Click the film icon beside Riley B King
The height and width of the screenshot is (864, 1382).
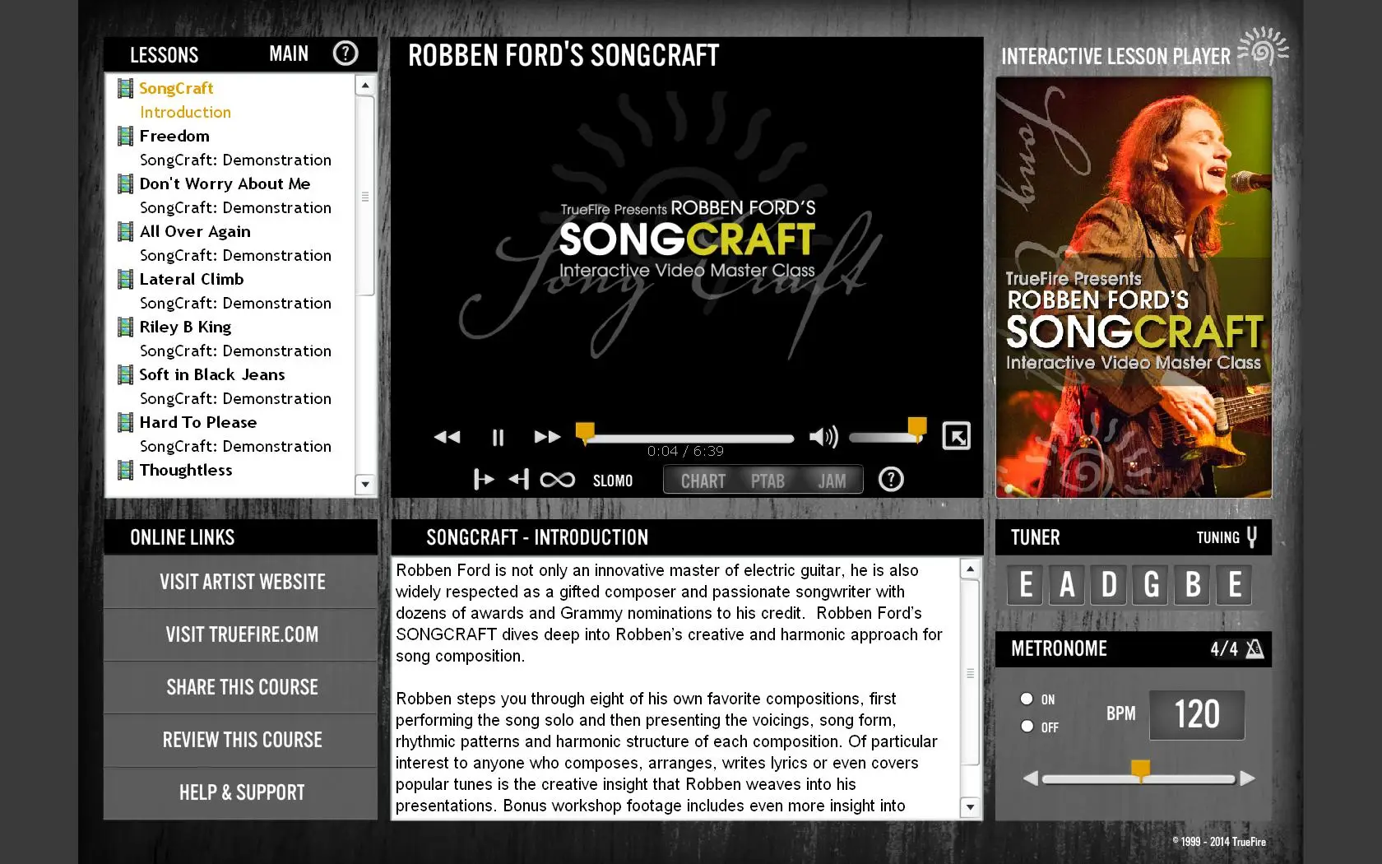[125, 327]
